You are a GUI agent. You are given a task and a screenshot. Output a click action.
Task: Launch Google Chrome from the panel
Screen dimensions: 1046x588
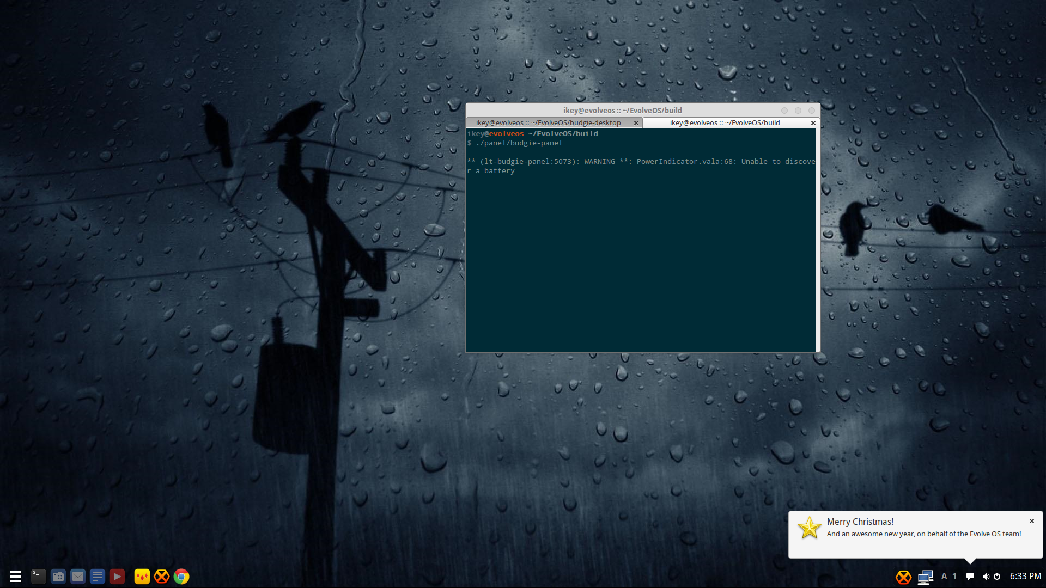(x=181, y=576)
